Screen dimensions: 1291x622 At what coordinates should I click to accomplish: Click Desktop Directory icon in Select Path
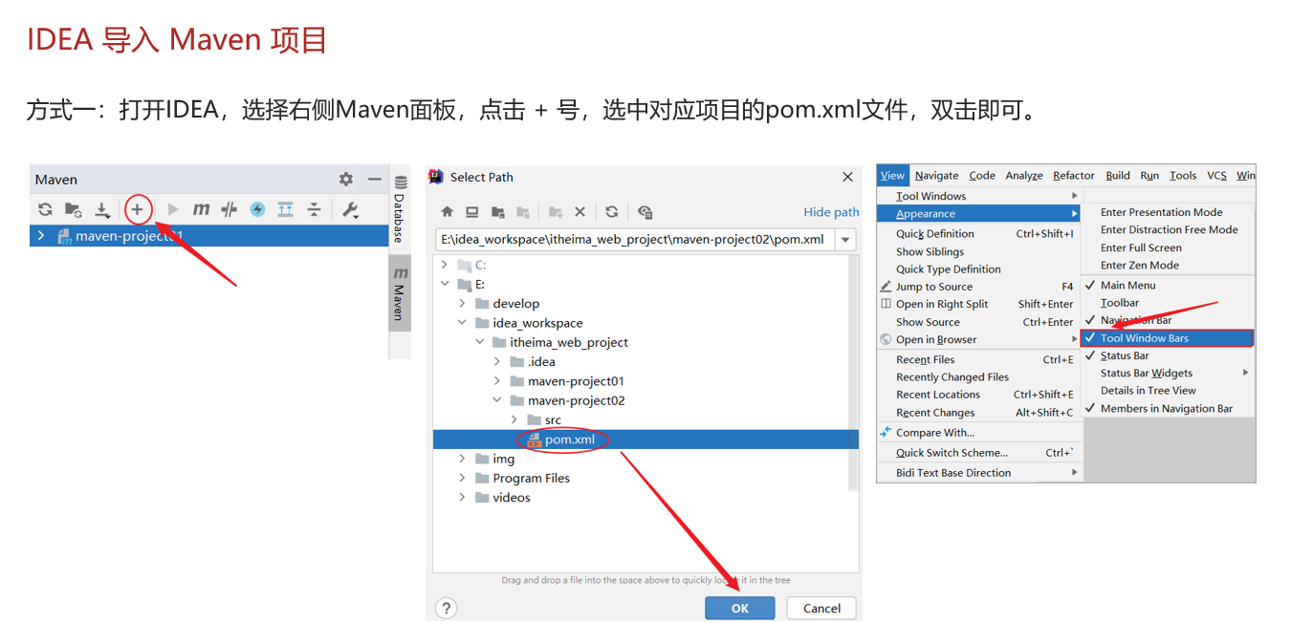tap(471, 212)
